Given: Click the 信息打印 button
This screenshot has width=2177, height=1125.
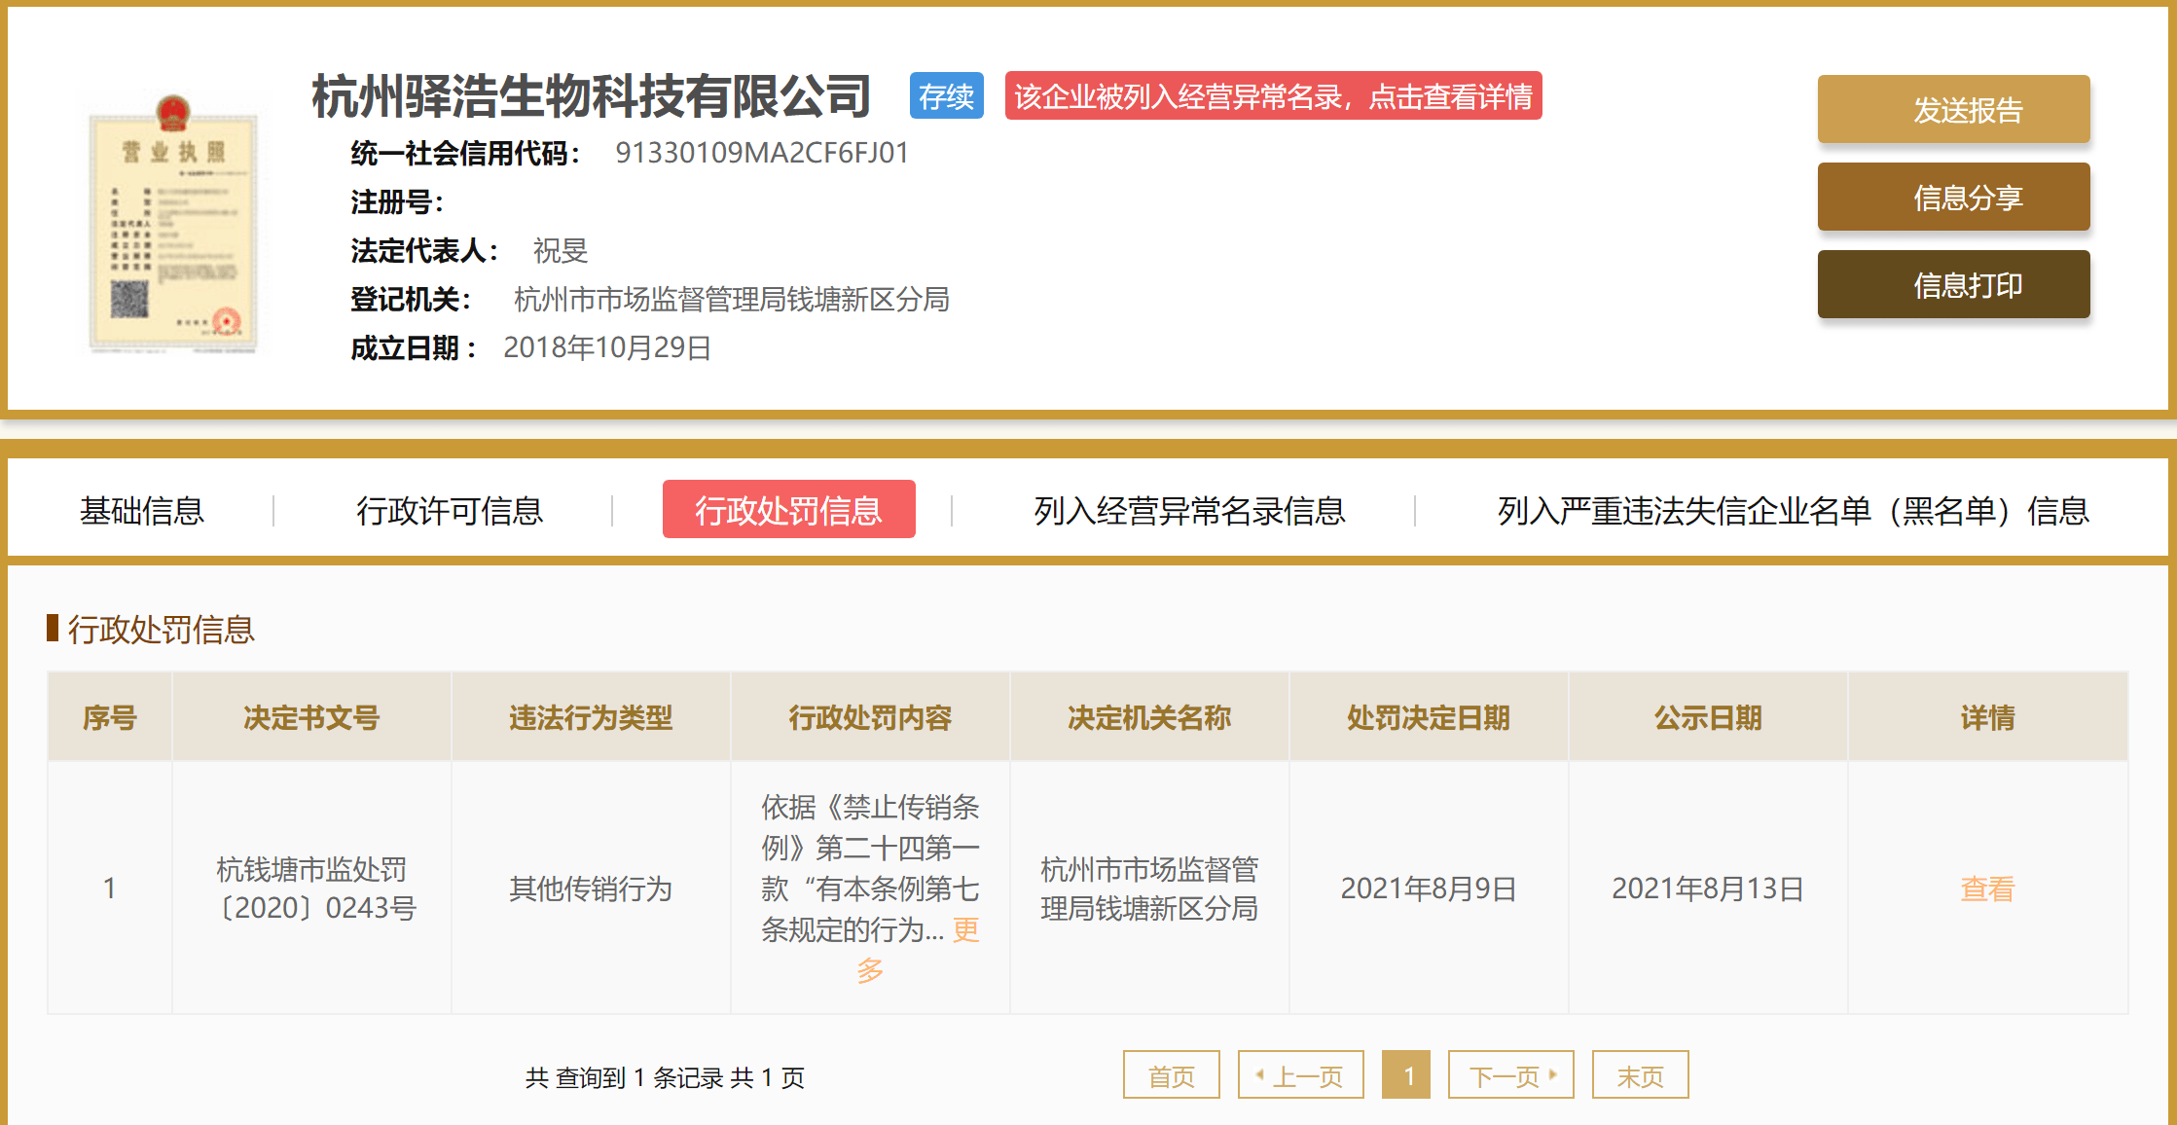Looking at the screenshot, I should pyautogui.click(x=1952, y=285).
